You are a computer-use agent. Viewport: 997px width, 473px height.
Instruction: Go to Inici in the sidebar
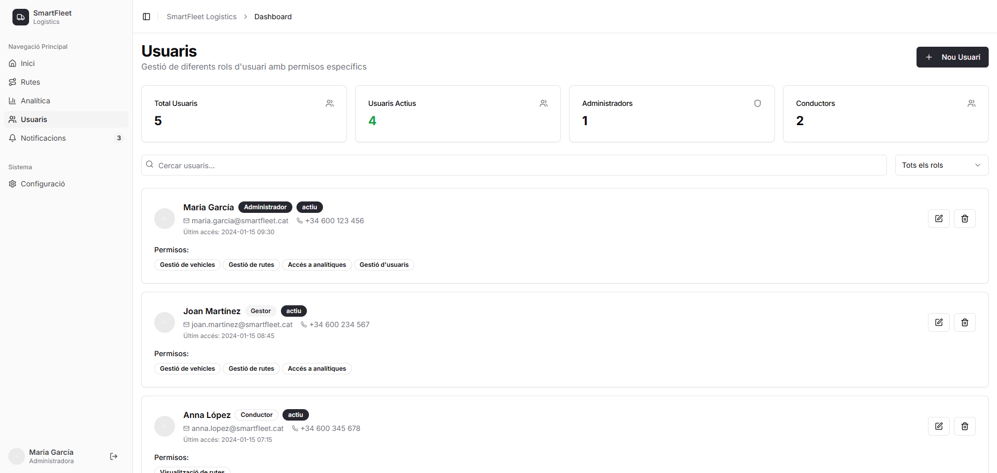pyautogui.click(x=66, y=63)
